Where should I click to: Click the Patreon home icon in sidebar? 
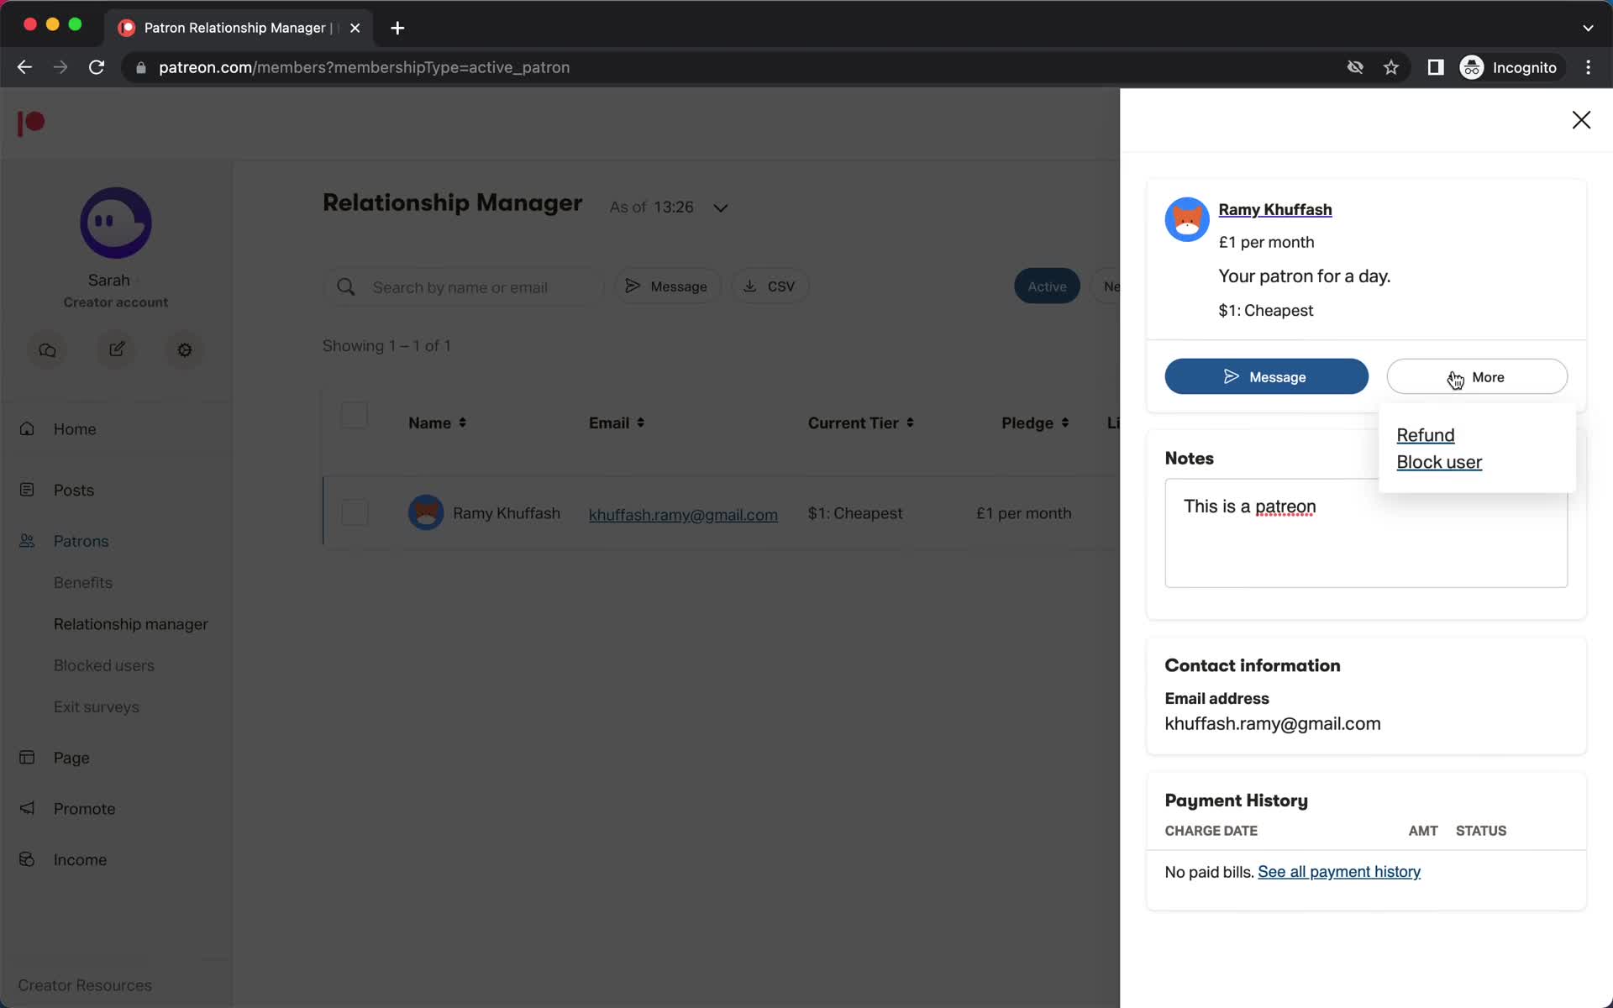tap(30, 121)
